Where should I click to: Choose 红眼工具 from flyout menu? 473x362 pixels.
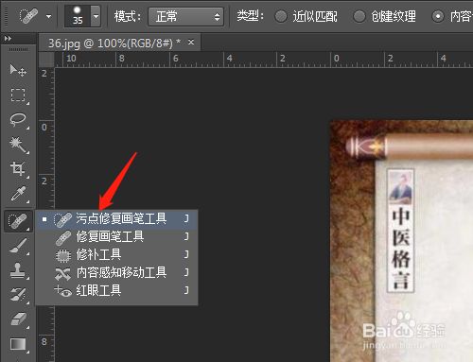pyautogui.click(x=117, y=290)
